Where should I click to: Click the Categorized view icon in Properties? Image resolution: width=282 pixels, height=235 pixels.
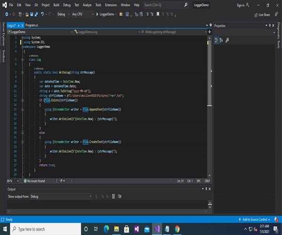[217, 40]
